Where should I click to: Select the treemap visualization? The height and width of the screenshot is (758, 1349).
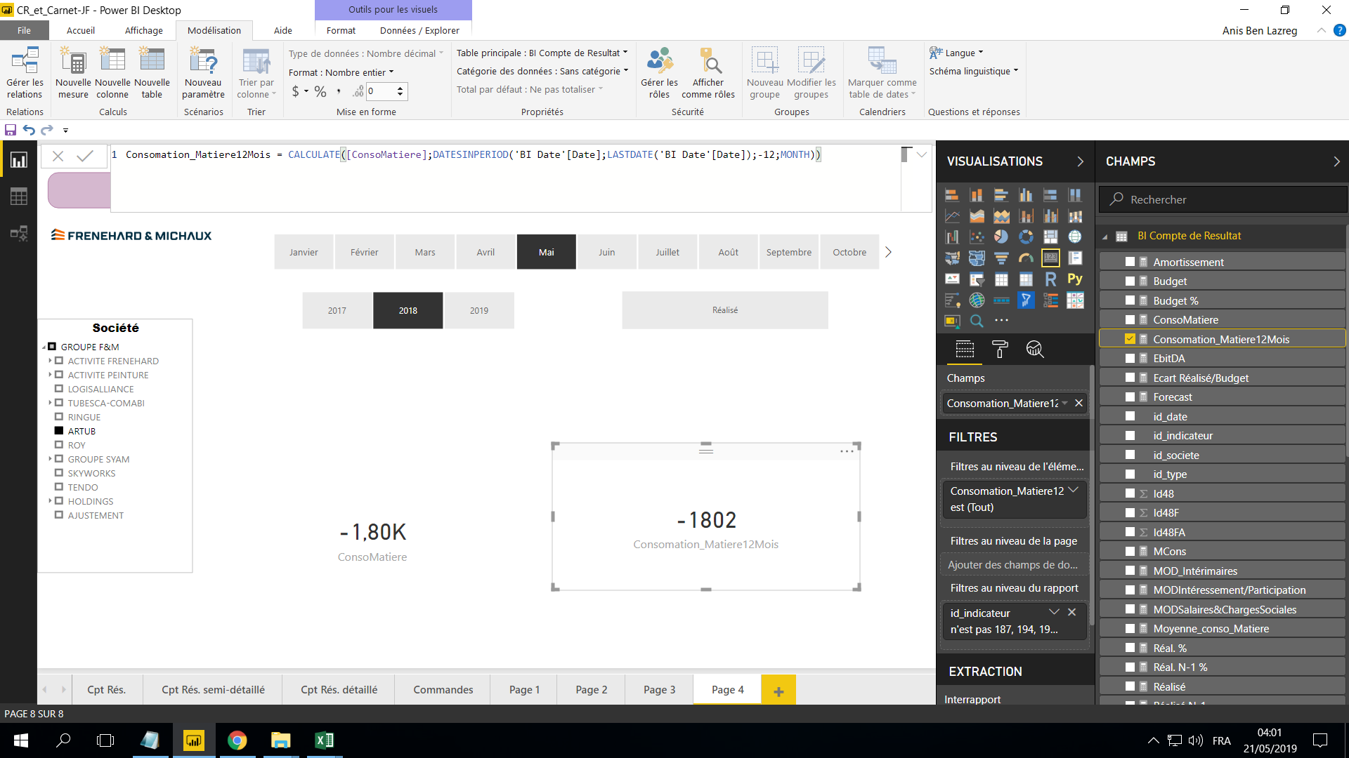point(1050,237)
